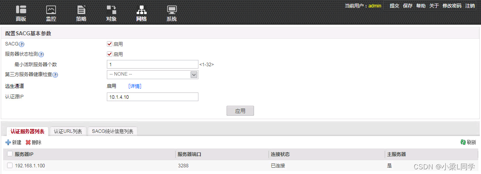This screenshot has height=174, width=481.
Task: Open the 网络 network icon
Action: [141, 10]
